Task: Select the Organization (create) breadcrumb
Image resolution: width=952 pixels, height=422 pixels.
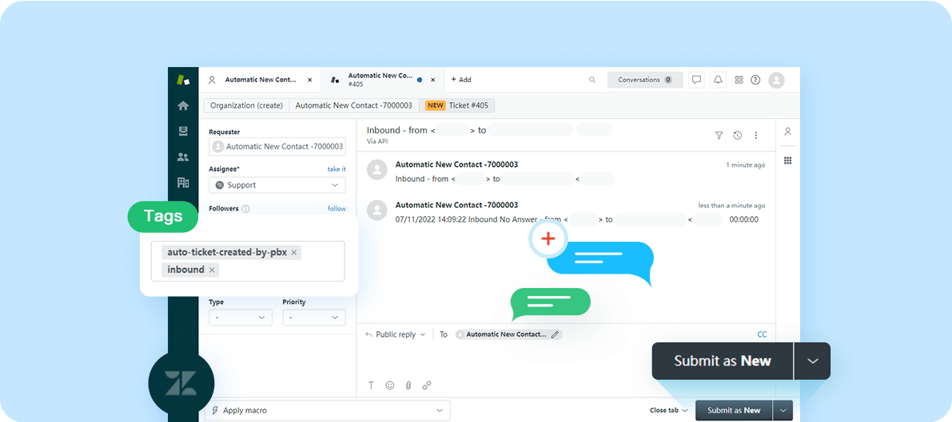Action: (x=246, y=105)
